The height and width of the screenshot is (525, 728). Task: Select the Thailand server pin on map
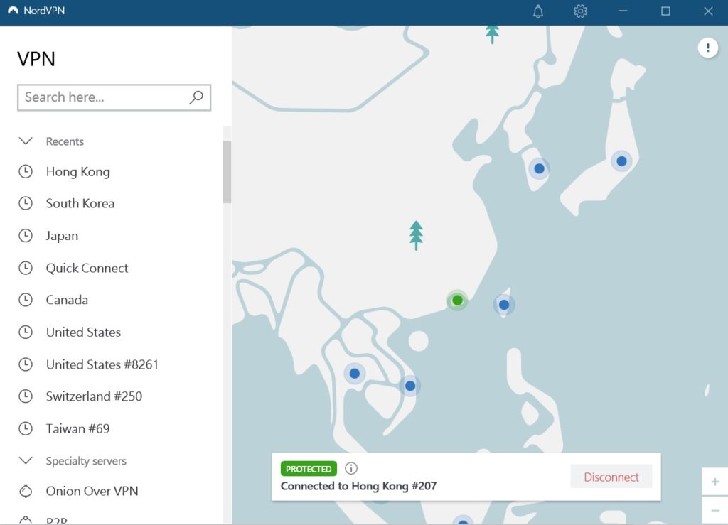[x=355, y=374]
